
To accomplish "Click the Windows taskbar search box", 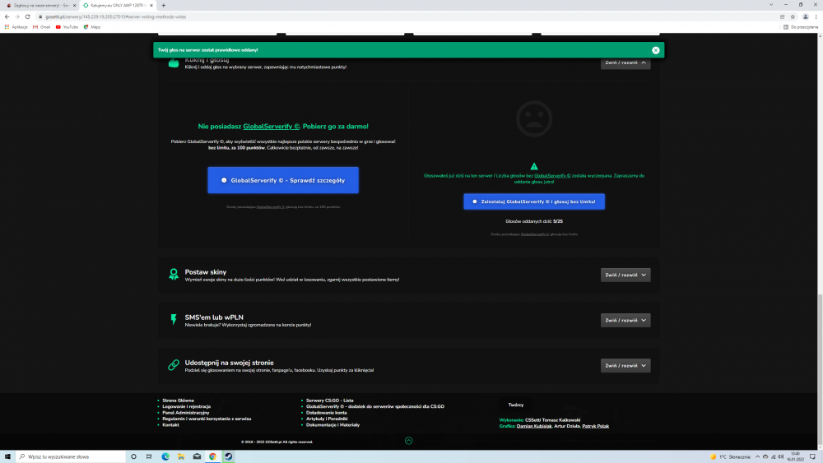I will tap(71, 456).
